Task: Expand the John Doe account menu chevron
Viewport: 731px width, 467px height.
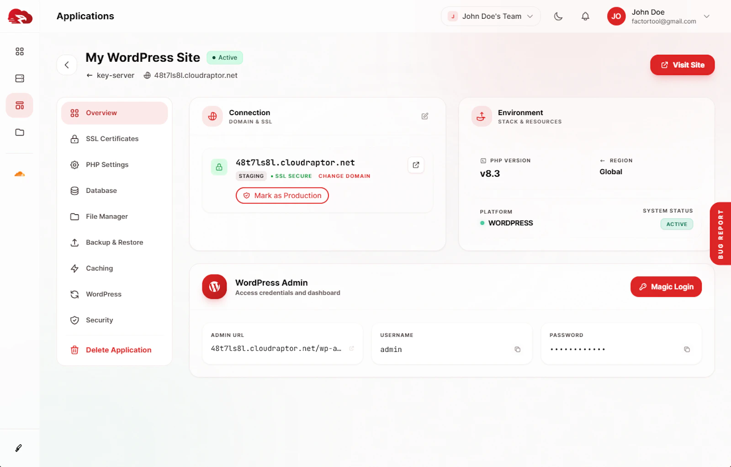Action: pos(707,16)
